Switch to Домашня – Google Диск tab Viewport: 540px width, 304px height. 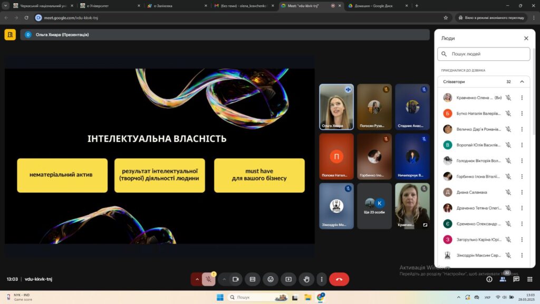point(374,6)
